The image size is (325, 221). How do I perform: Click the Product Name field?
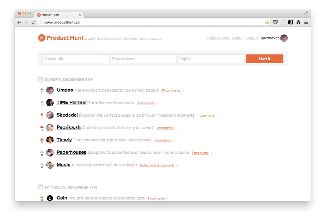click(x=144, y=59)
